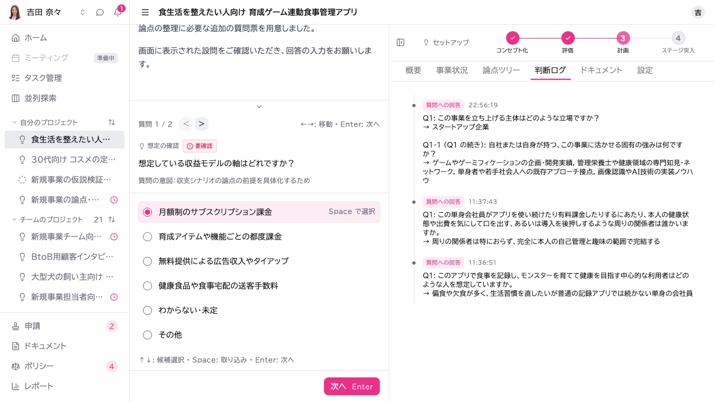The image size is (715, 402).
Task: Collapse the right panel with sidebar icon
Action: tap(401, 42)
